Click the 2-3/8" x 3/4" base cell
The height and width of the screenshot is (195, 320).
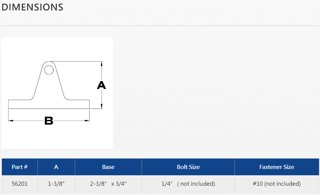[x=108, y=183]
